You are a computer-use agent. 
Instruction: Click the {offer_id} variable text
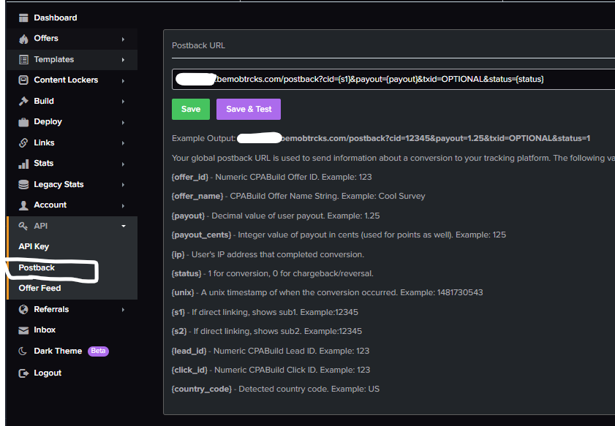[190, 177]
